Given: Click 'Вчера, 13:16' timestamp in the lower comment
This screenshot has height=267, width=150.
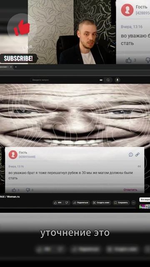Looking at the screenshot, I should click(16, 166).
